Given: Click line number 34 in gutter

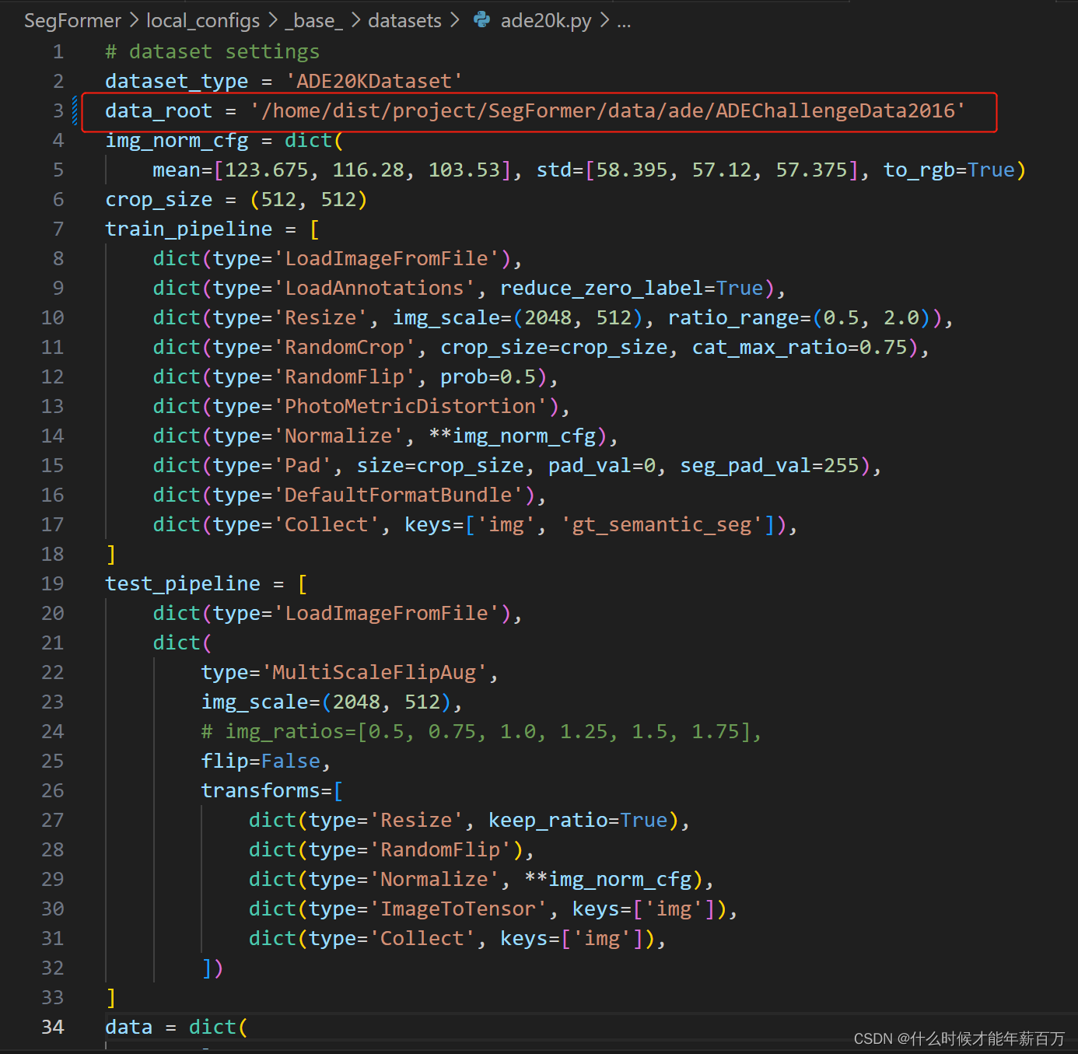Looking at the screenshot, I should point(52,1028).
